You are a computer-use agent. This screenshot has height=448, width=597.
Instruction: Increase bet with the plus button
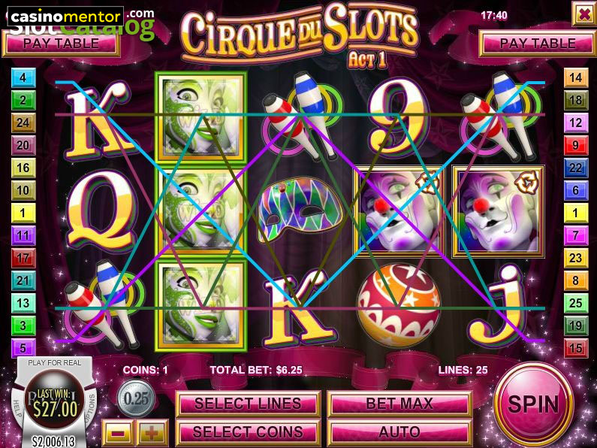(152, 433)
